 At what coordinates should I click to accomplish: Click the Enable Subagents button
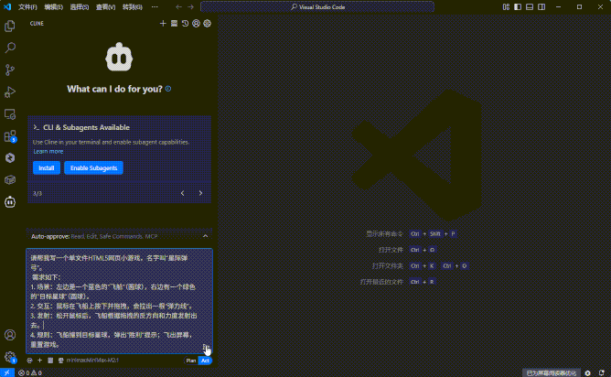pyautogui.click(x=93, y=168)
